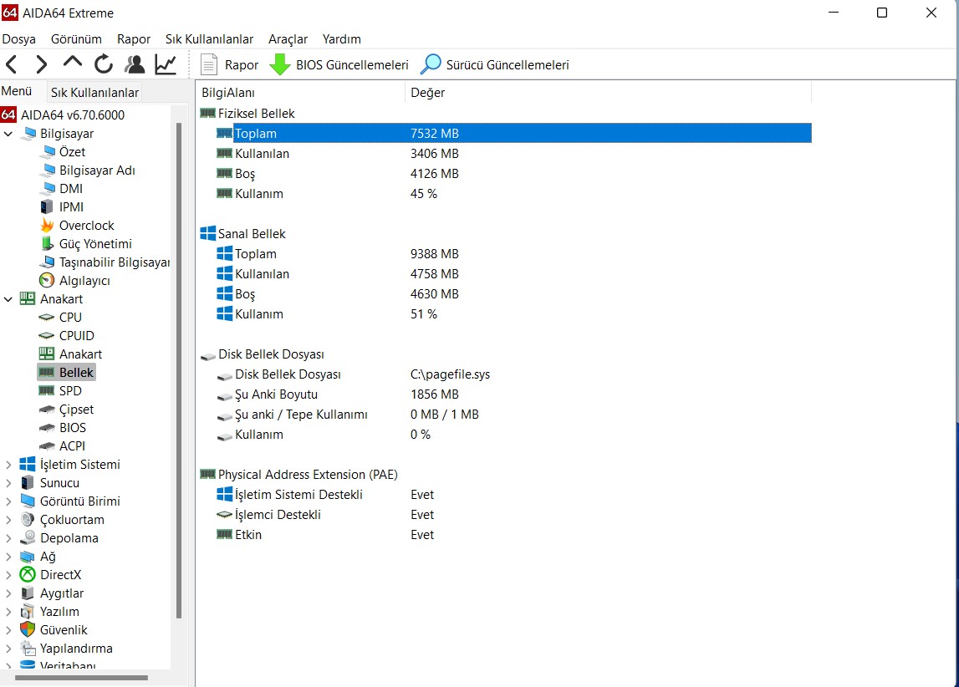This screenshot has width=959, height=687.
Task: Switch to the Sık Kullanılanlar panel tab
Action: [x=94, y=92]
